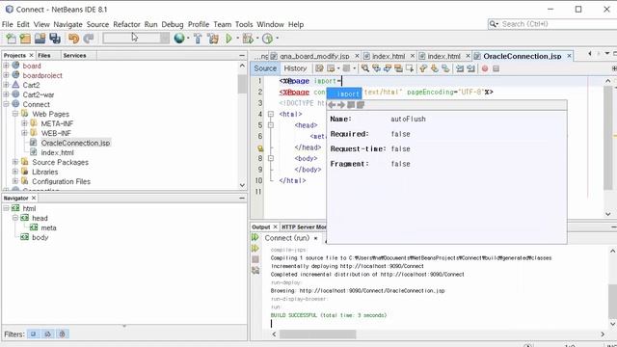
Task: Click the Last Edit icon in editor toolbar
Action: (x=319, y=68)
